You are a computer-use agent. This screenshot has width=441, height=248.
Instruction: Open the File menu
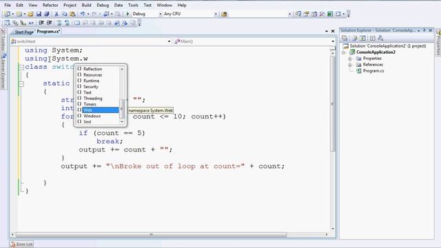click(8, 5)
